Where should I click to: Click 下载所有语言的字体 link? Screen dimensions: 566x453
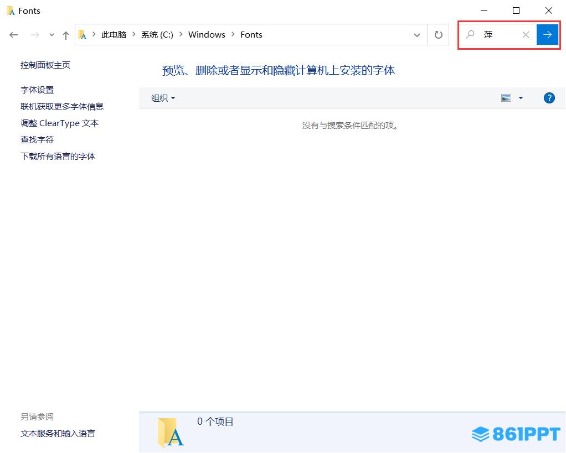tap(58, 157)
